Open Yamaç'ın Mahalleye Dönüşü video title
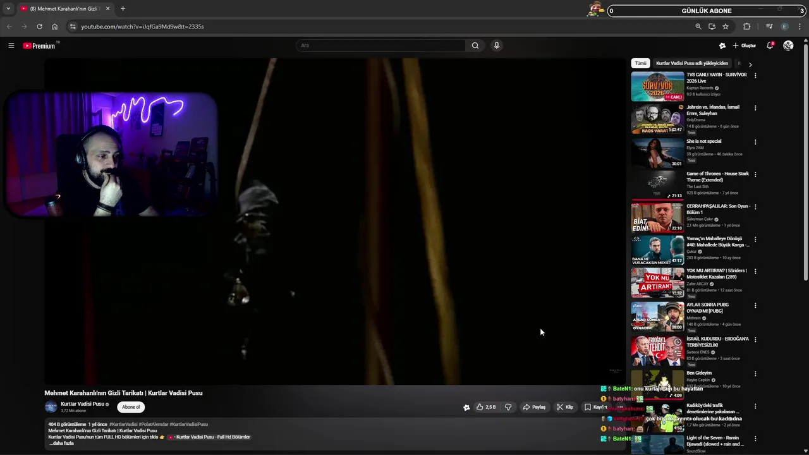Screen dimensions: 809x455 (x=718, y=241)
